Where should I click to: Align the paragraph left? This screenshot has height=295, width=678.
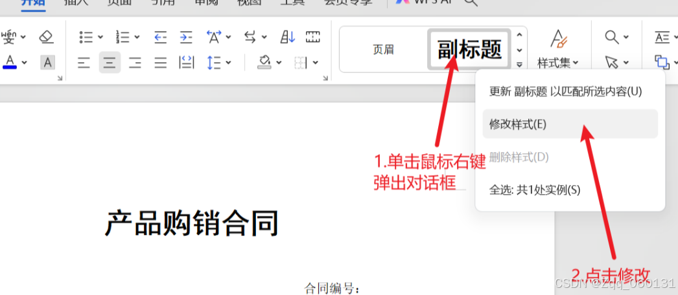coord(84,63)
